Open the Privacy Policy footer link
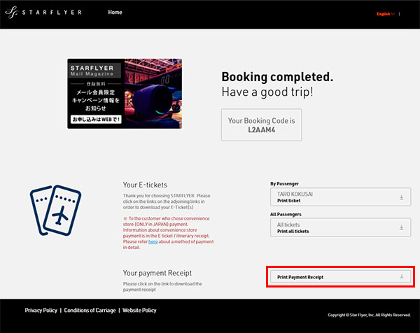Screen dimensions: 420x333 41,310
